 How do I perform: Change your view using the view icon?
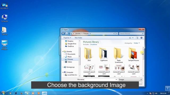(130, 38)
